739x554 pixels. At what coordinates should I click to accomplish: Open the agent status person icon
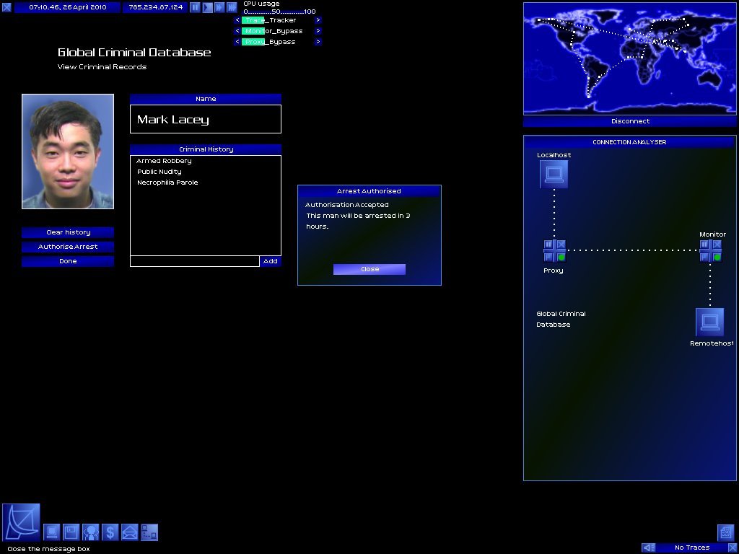coord(91,532)
